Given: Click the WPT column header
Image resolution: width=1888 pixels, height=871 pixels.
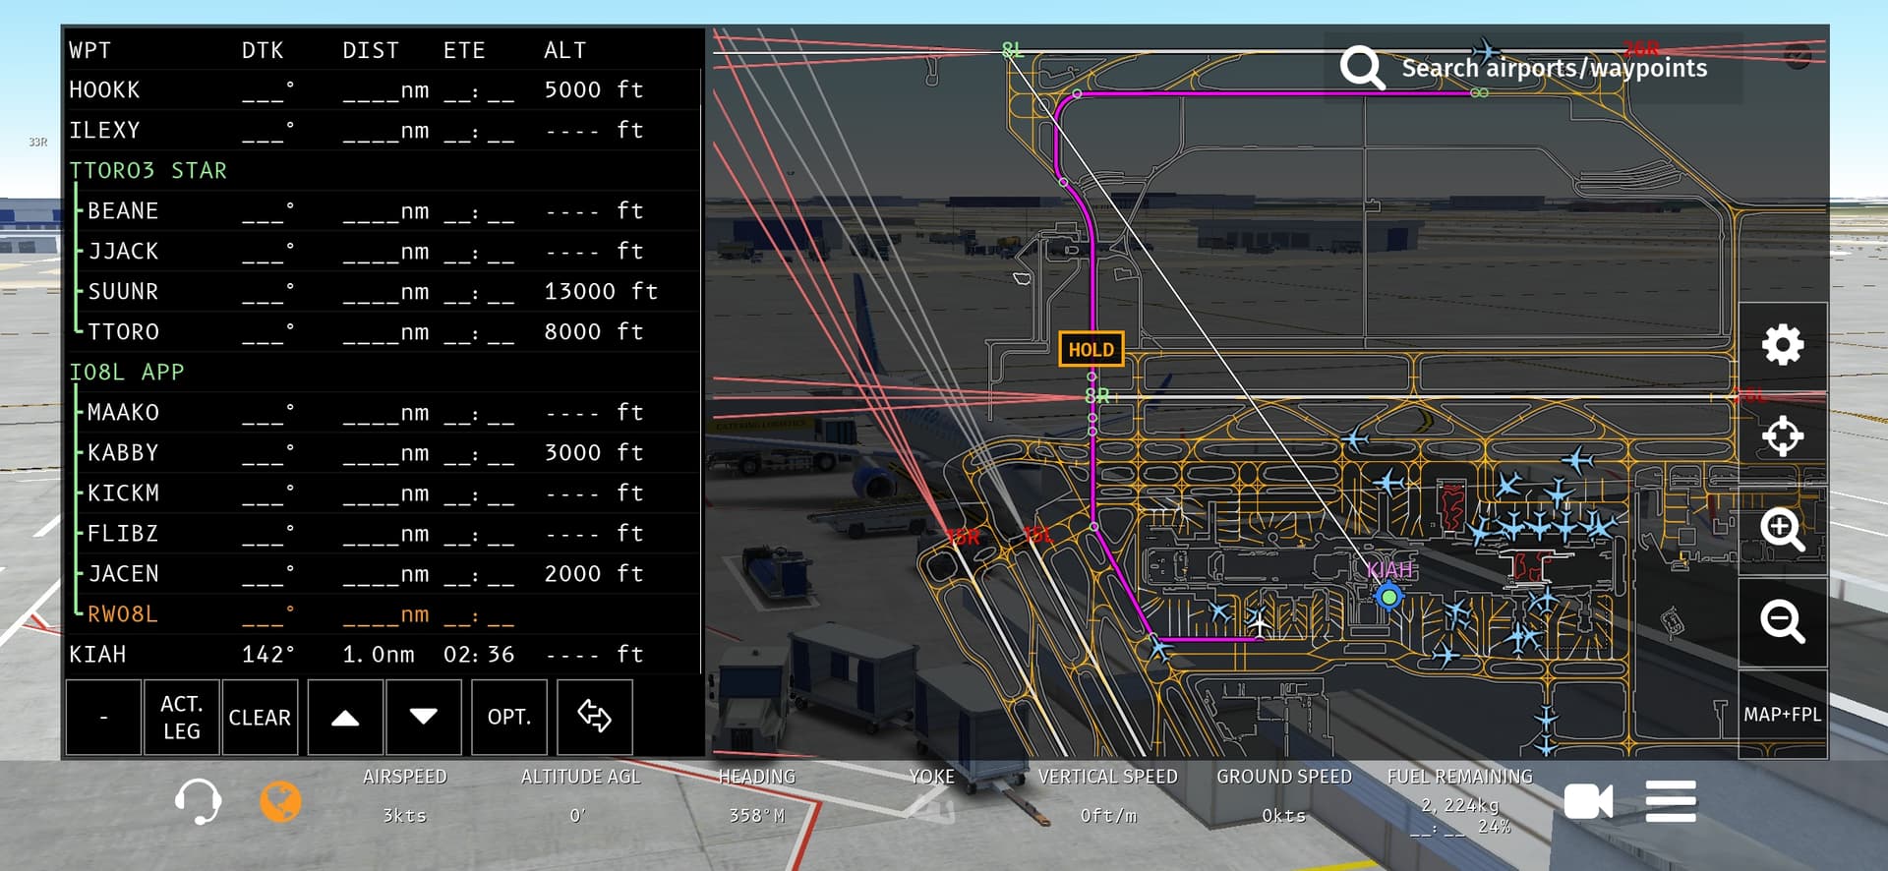Looking at the screenshot, I should [89, 50].
